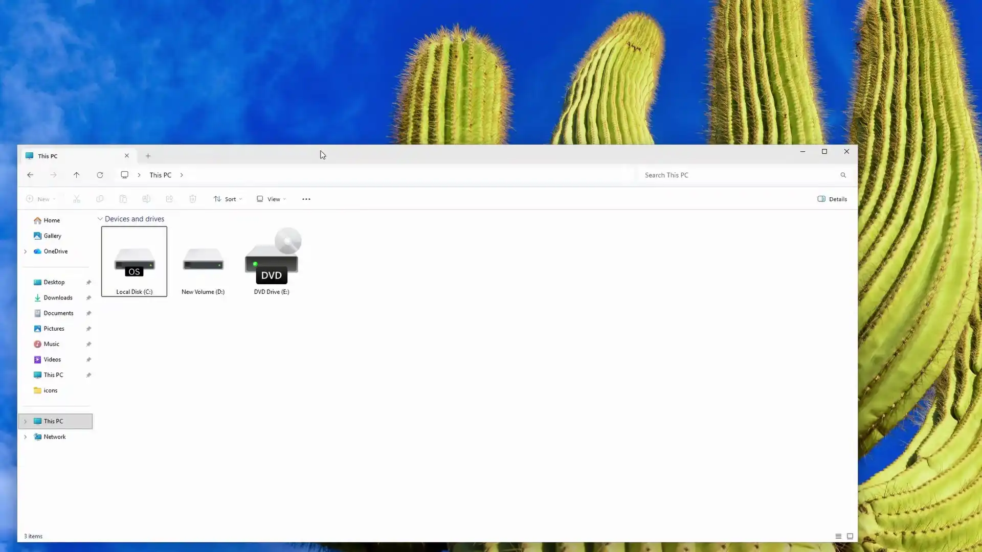Switch to details list view icon
The image size is (982, 552).
click(838, 536)
